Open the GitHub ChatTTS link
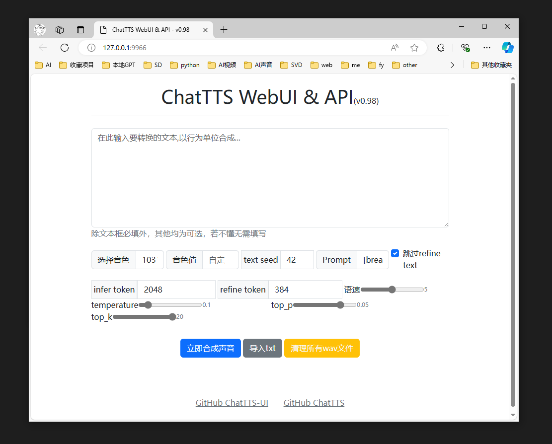552x444 pixels. coord(314,403)
